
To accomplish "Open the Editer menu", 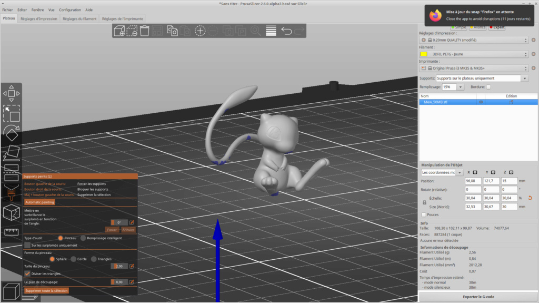I will (x=22, y=10).
